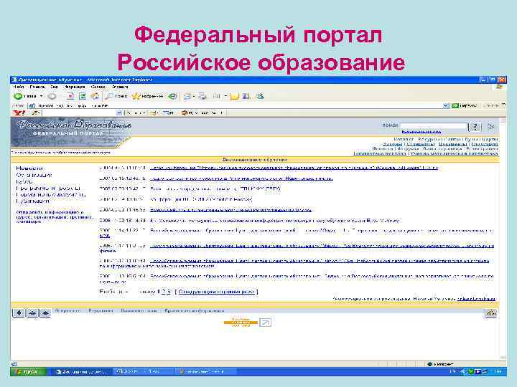The height and width of the screenshot is (387, 517).
Task: Select Курсы in the left sidebar
Action: 24,181
